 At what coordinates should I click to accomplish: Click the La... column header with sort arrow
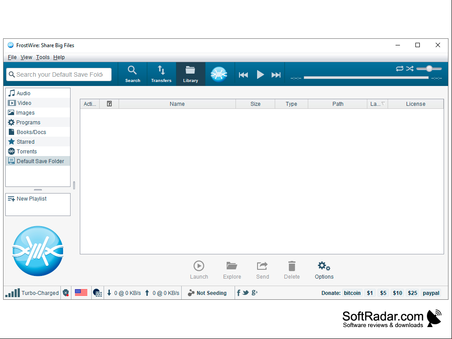click(377, 104)
